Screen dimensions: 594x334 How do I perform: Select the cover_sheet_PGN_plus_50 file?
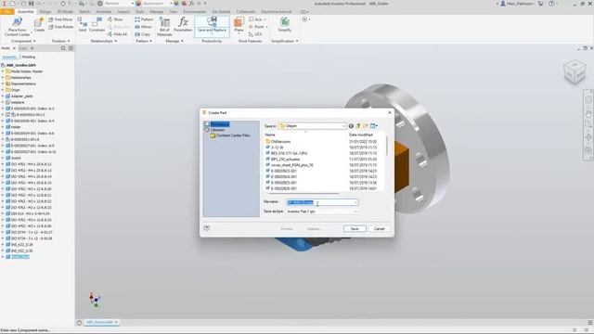[x=292, y=165]
